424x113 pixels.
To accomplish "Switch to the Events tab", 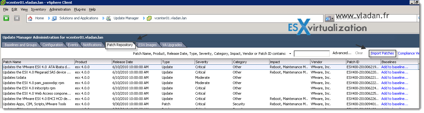I will [73, 45].
